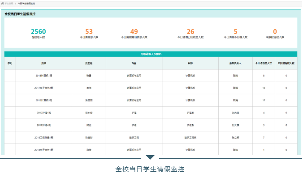Click leave count for 2017电子商务2班
Viewport: 303px width, 178px height.
264,88
